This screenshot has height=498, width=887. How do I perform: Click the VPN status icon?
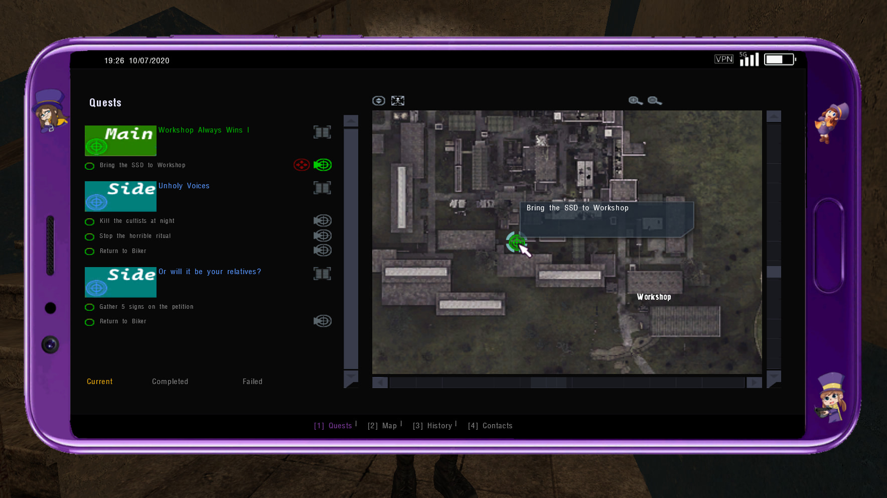(723, 59)
